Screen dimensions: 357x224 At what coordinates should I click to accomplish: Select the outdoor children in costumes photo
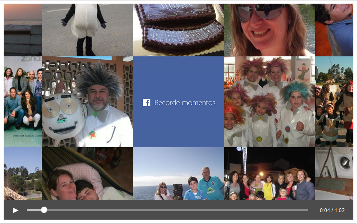pyautogui.click(x=334, y=102)
